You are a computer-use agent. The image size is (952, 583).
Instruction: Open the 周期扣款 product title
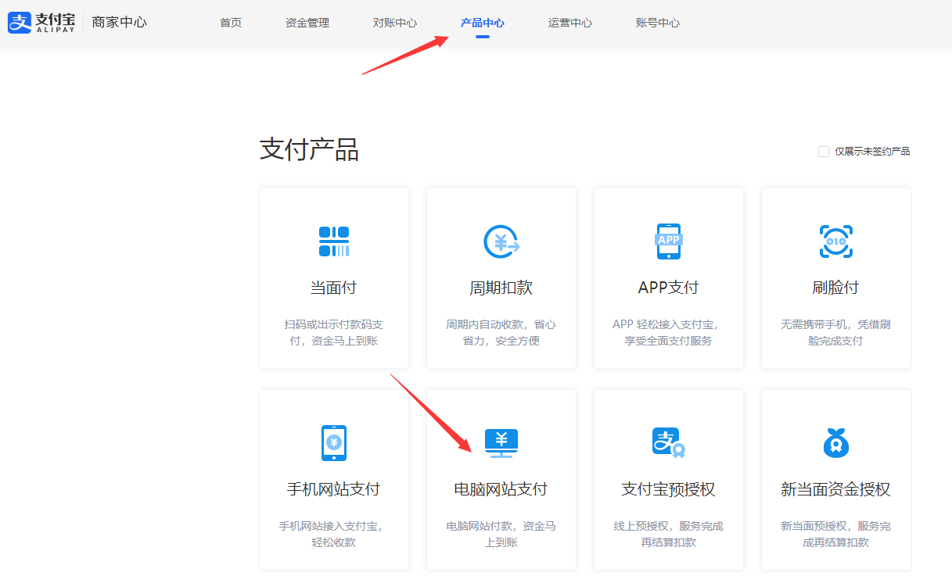[501, 288]
